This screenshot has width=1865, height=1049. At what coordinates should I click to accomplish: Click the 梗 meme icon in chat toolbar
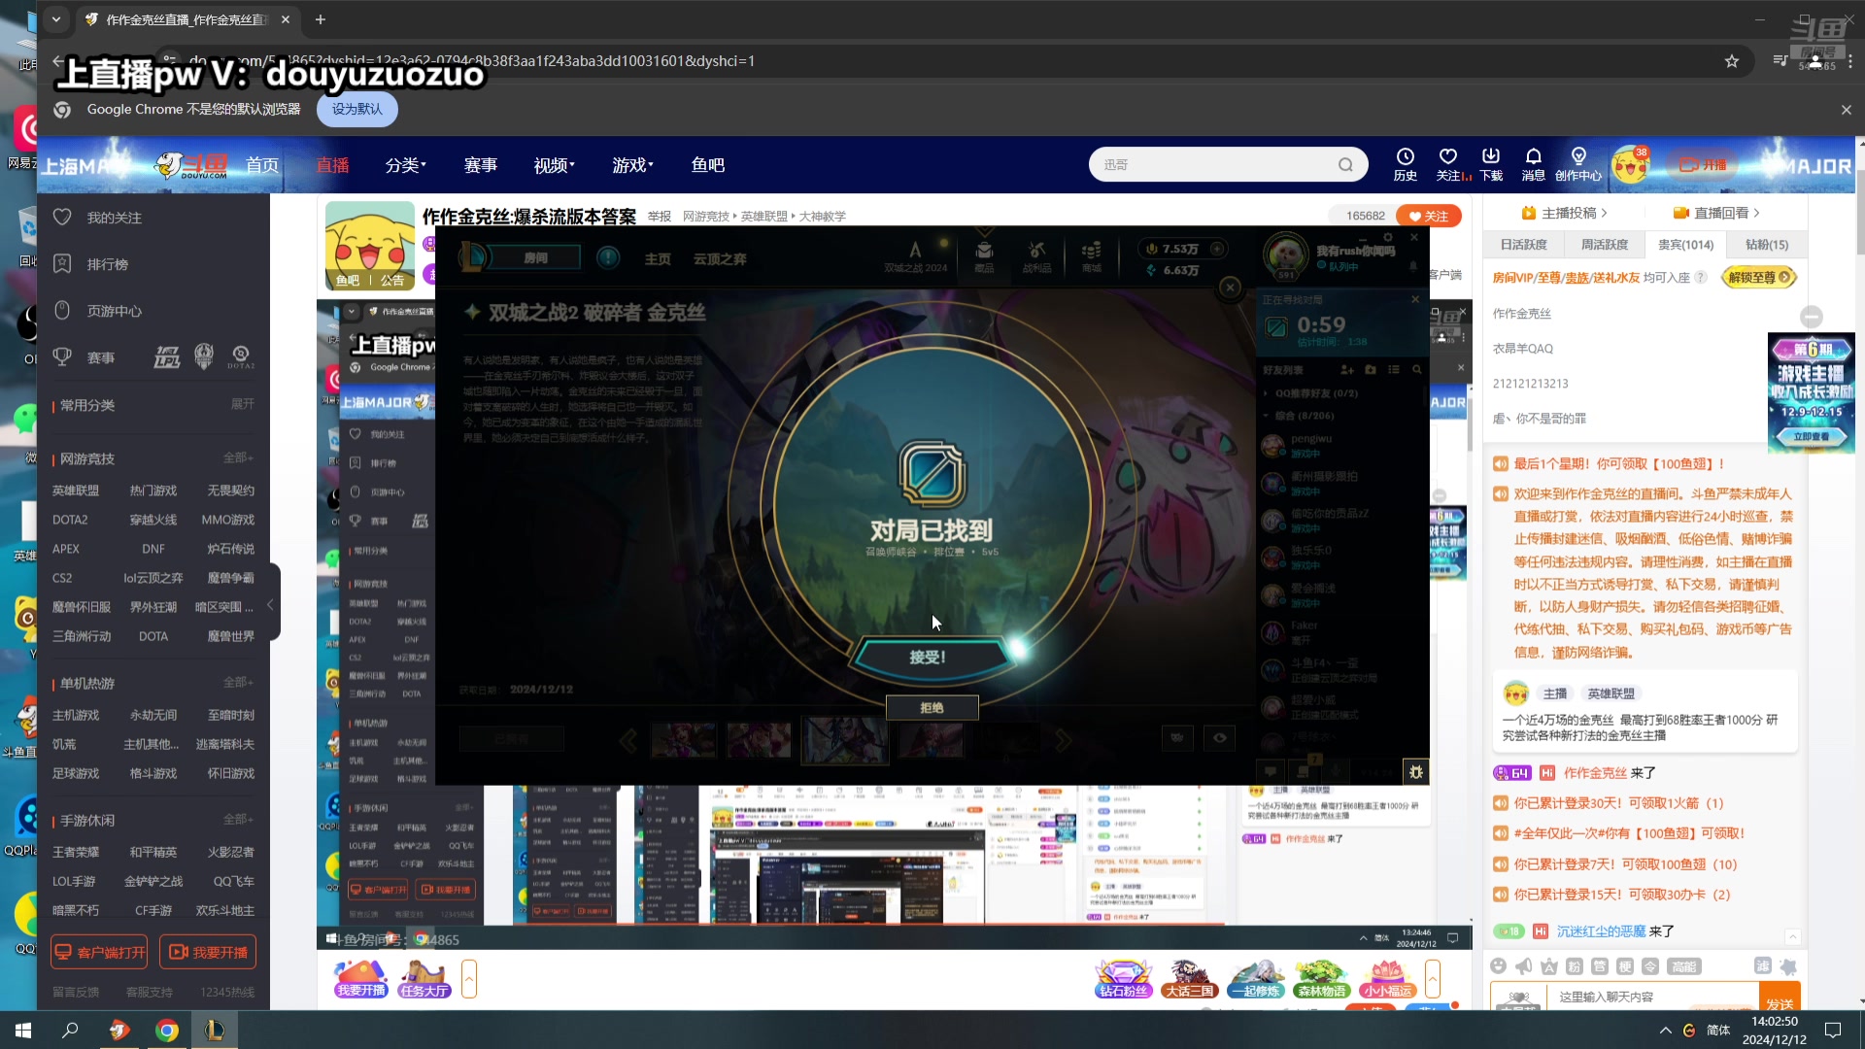(x=1625, y=965)
